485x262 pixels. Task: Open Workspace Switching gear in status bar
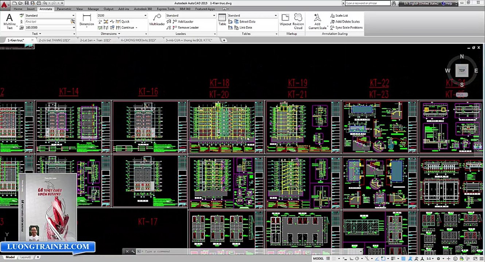[x=438, y=258]
